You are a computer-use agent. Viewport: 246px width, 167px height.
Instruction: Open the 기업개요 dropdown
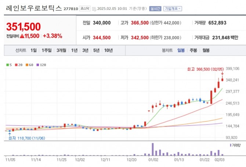tap(173, 8)
